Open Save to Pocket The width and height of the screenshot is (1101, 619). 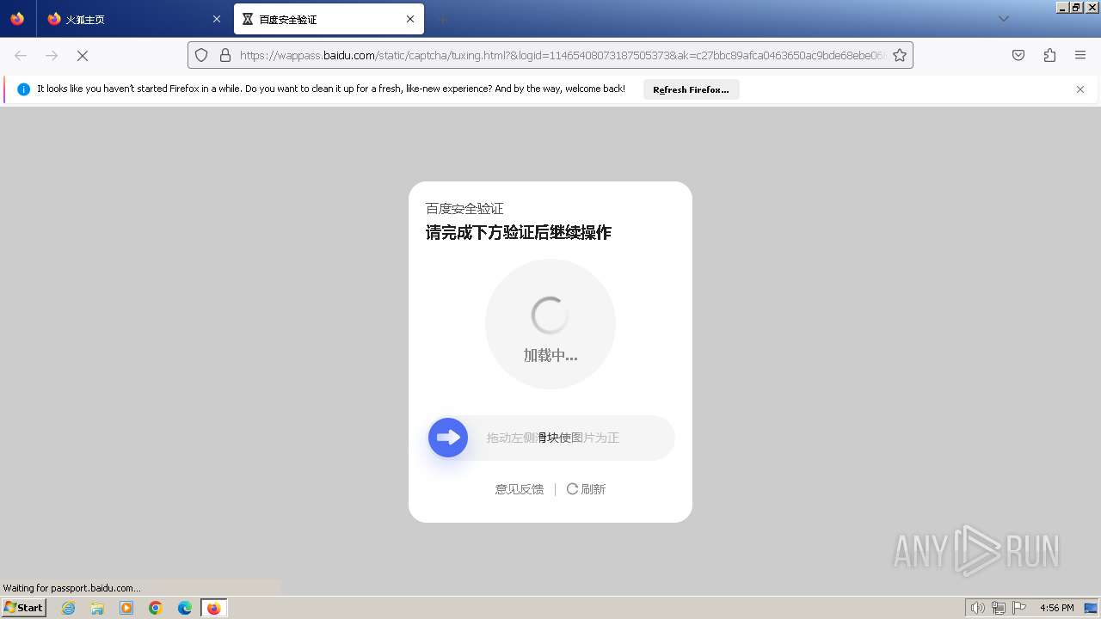coord(1018,55)
